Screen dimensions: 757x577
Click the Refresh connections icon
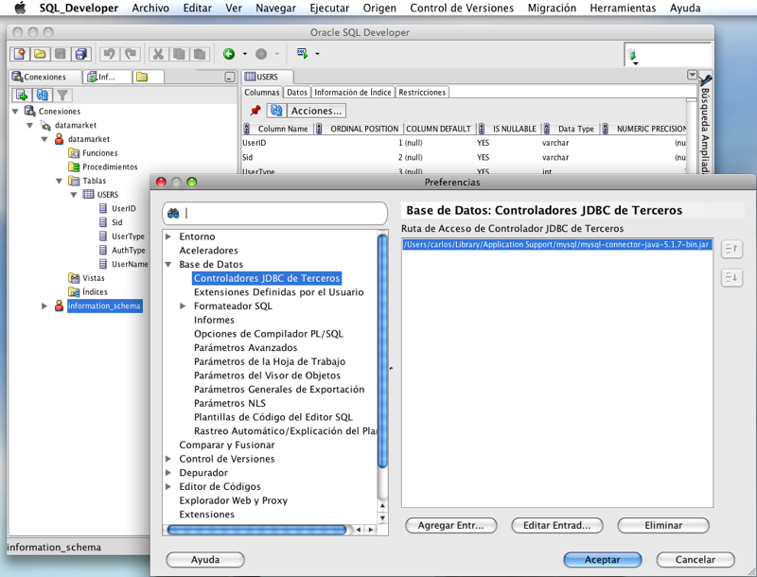[x=43, y=95]
